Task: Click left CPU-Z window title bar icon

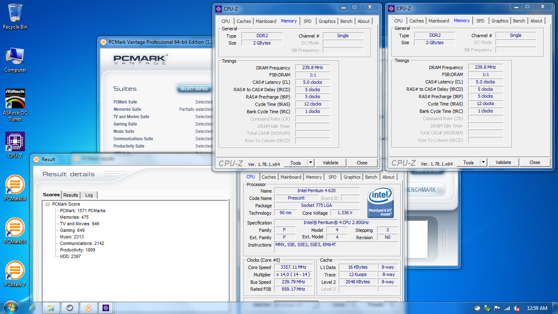Action: 219,9
